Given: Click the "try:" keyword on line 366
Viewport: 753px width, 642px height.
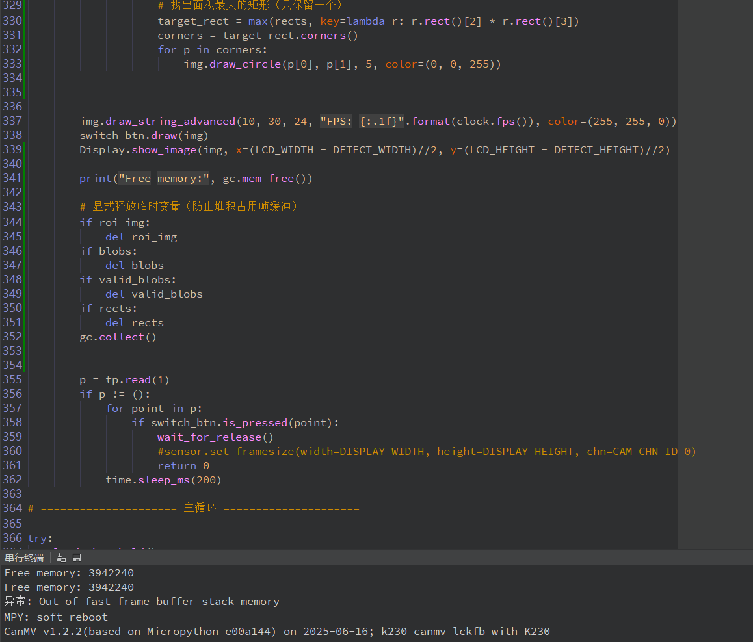Looking at the screenshot, I should [x=40, y=537].
